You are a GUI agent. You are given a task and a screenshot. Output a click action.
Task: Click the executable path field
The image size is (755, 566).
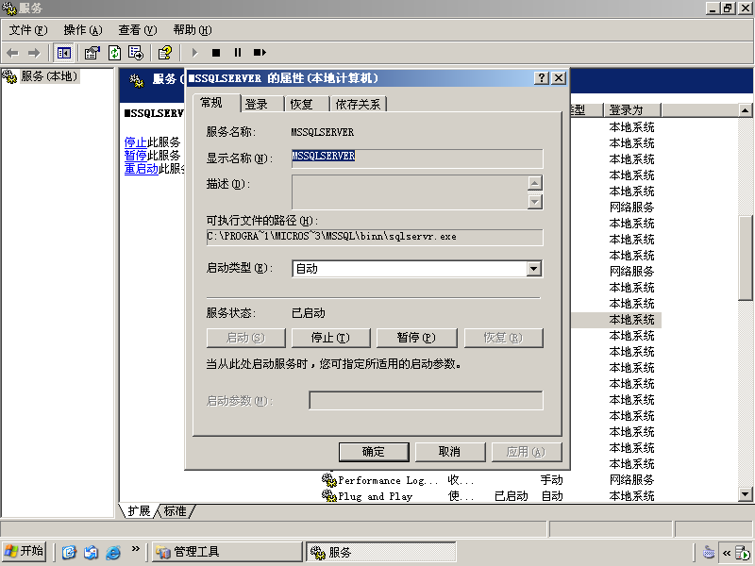tap(375, 237)
